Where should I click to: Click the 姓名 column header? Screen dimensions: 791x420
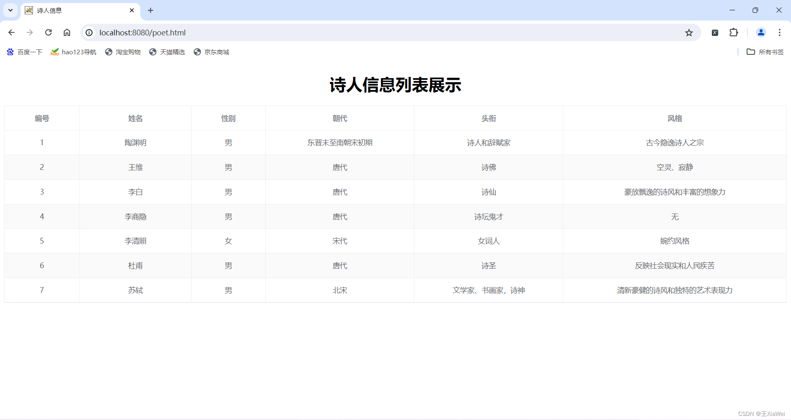point(136,118)
